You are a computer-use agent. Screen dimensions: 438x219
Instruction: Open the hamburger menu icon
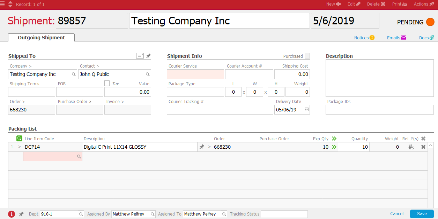click(x=2, y=4)
